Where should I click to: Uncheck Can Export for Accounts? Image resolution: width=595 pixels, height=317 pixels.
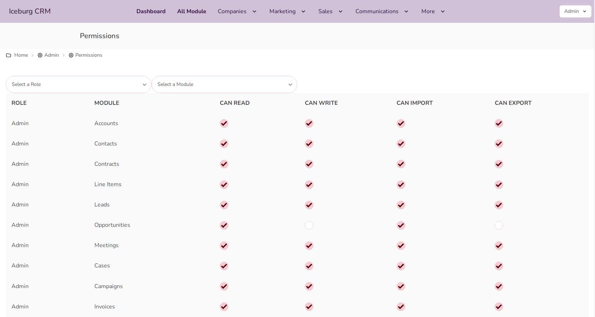(x=499, y=123)
